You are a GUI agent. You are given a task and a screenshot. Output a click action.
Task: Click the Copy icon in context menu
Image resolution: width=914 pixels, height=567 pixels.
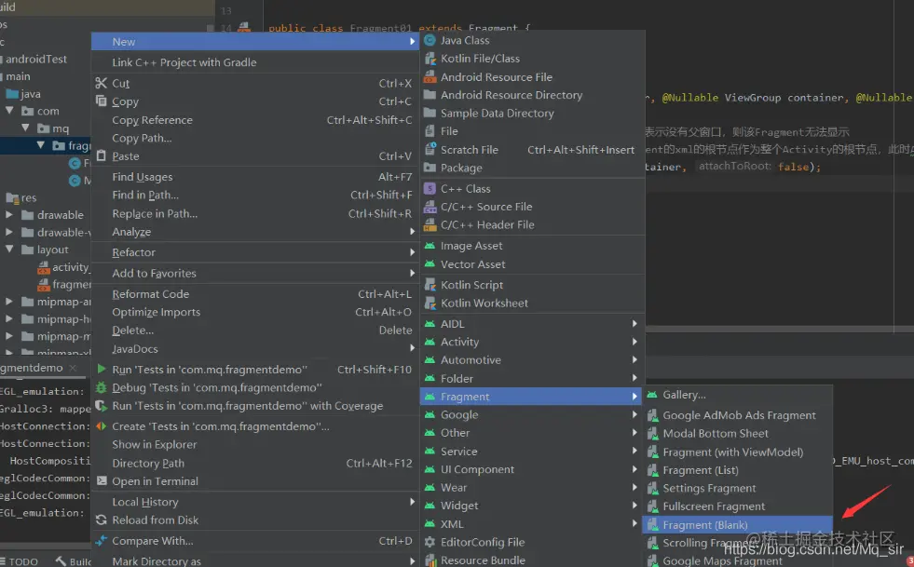coord(102,101)
